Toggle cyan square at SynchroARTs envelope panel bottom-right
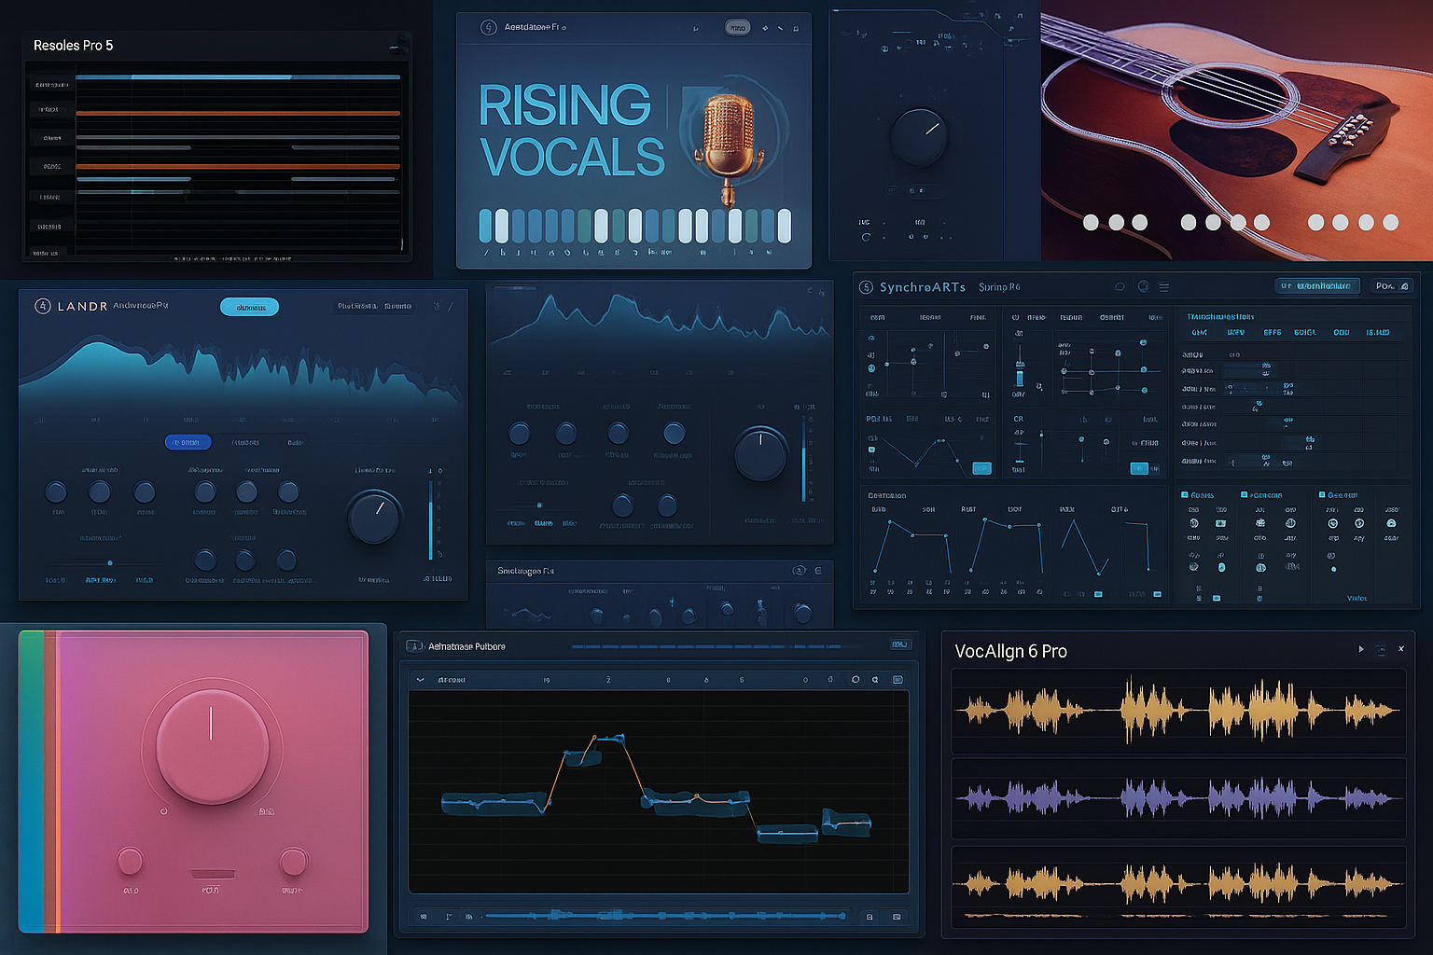Image resolution: width=1433 pixels, height=955 pixels. coord(1157,594)
